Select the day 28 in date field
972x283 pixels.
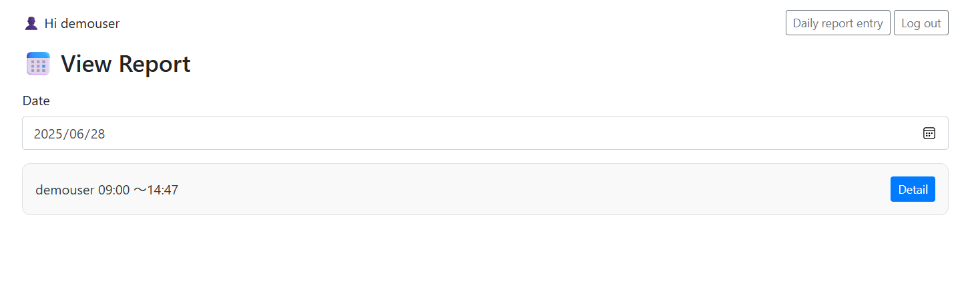97,134
